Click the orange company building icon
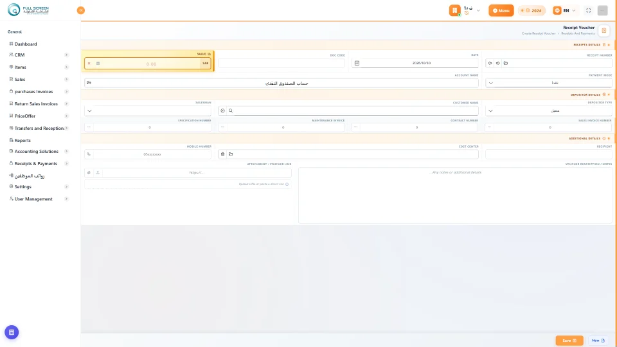 (454, 10)
